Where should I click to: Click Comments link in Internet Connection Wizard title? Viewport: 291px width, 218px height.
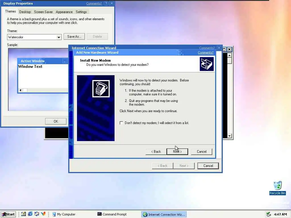point(207,48)
